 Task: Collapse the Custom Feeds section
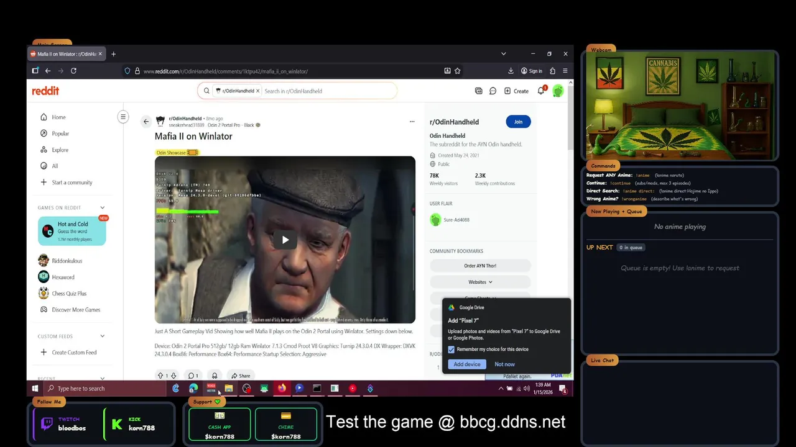click(102, 336)
